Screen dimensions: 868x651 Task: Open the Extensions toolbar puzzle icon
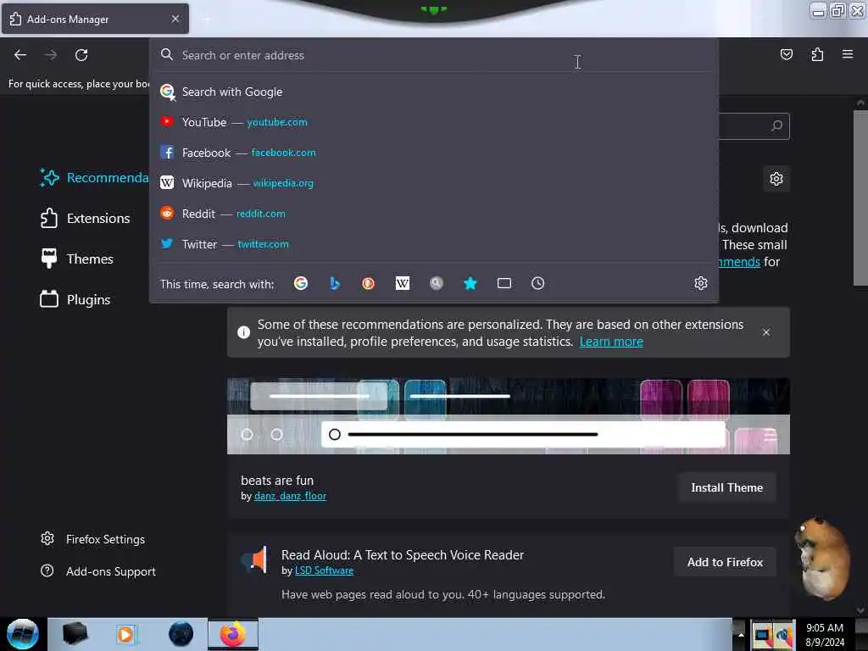point(817,54)
